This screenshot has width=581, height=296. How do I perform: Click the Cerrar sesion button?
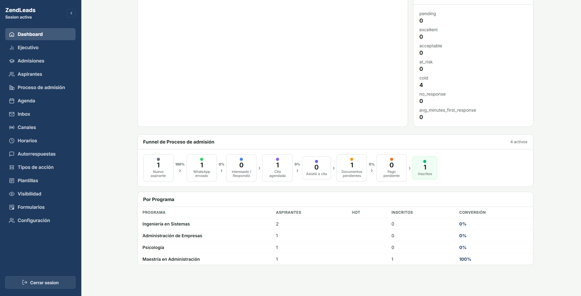40,282
